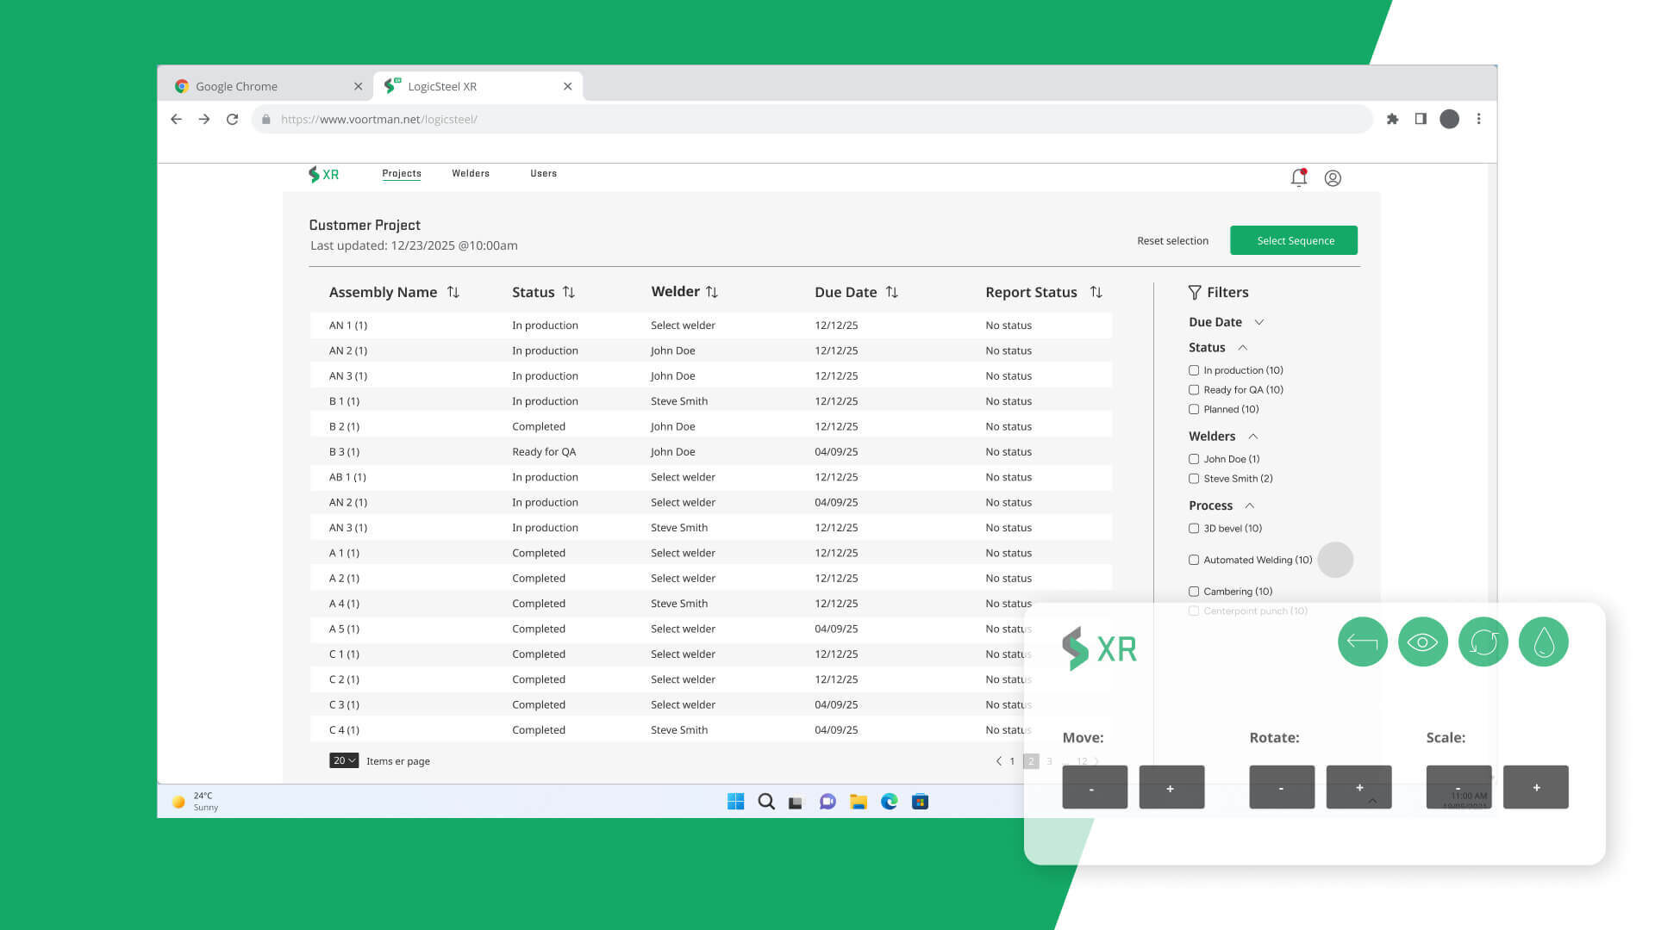
Task: Open the 20 items per page dropdown
Action: [x=344, y=760]
